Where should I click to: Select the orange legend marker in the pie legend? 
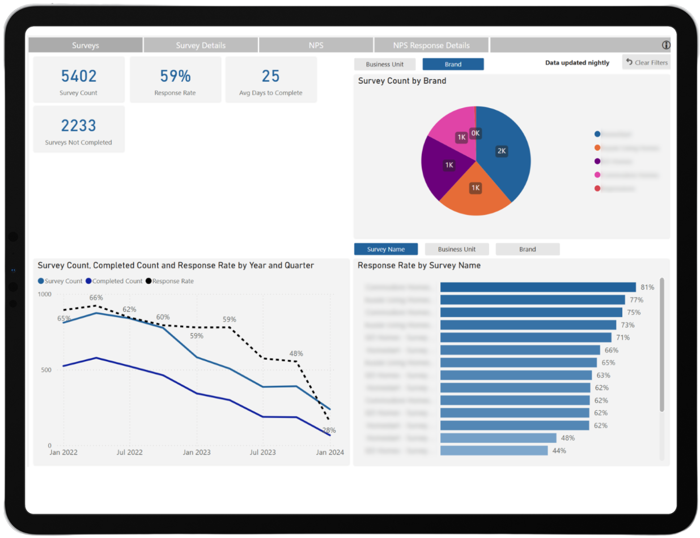(x=597, y=148)
